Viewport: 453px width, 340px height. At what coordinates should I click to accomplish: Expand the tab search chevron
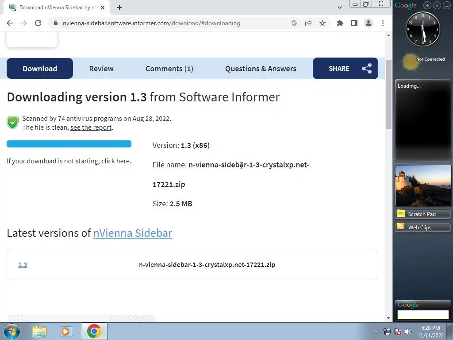pyautogui.click(x=340, y=8)
